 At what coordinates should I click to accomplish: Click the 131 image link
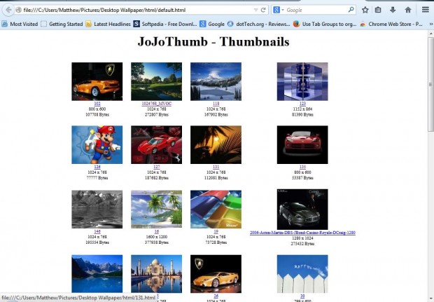pos(216,167)
